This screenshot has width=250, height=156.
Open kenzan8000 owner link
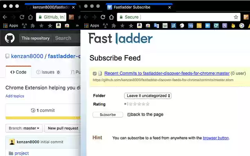pyautogui.click(x=27, y=56)
